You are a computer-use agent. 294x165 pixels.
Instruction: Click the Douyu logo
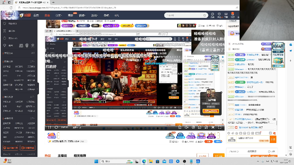(x=25, y=15)
